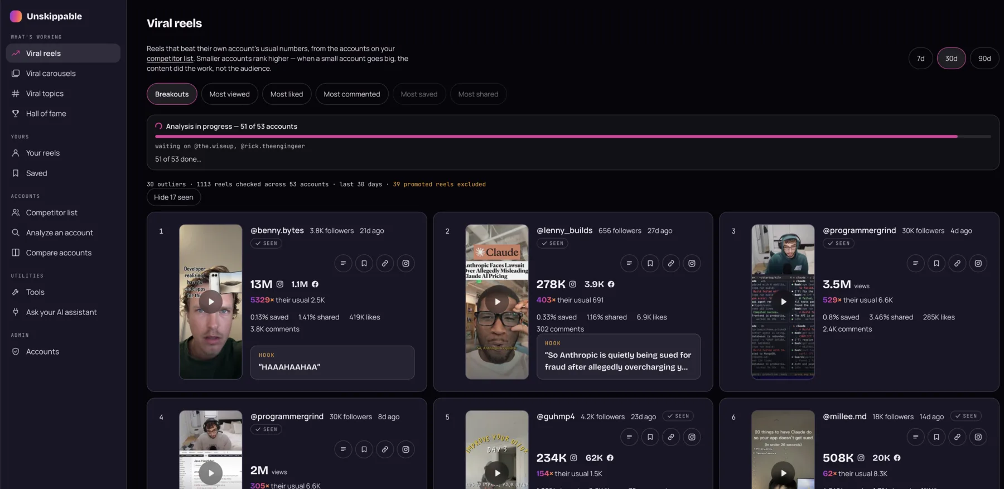
Task: Open Compare accounts in sidebar
Action: click(x=63, y=253)
